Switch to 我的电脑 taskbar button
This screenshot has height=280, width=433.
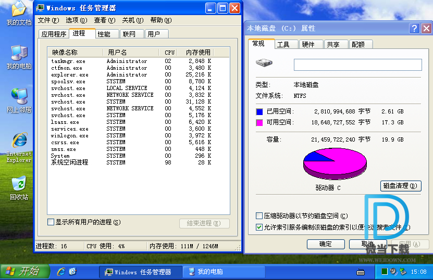click(x=224, y=272)
